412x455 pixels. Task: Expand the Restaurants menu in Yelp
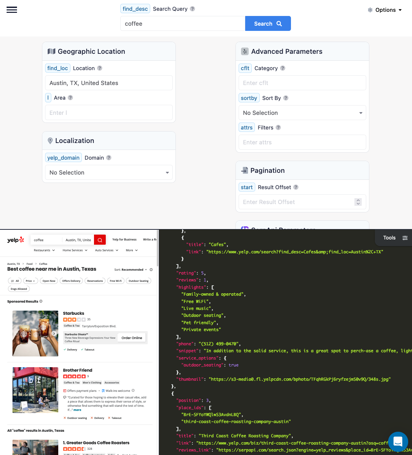pyautogui.click(x=44, y=250)
